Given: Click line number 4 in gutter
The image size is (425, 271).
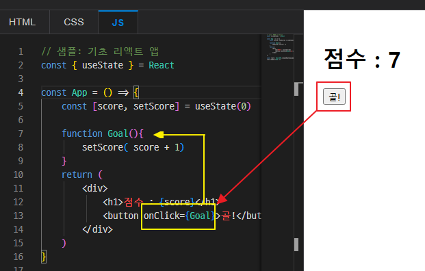Looking at the screenshot, I should click(x=21, y=92).
